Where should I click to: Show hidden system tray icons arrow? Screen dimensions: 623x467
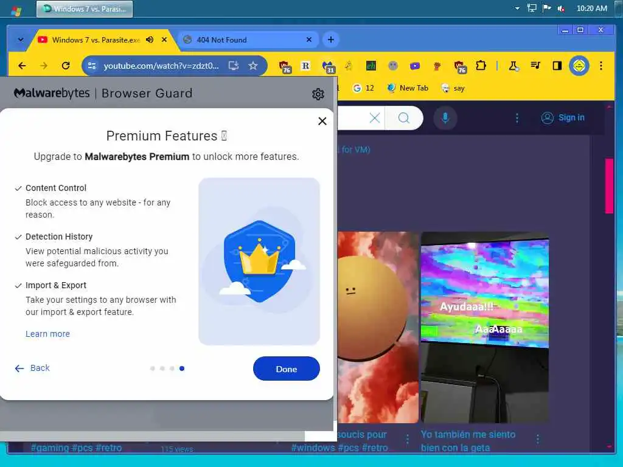point(517,9)
